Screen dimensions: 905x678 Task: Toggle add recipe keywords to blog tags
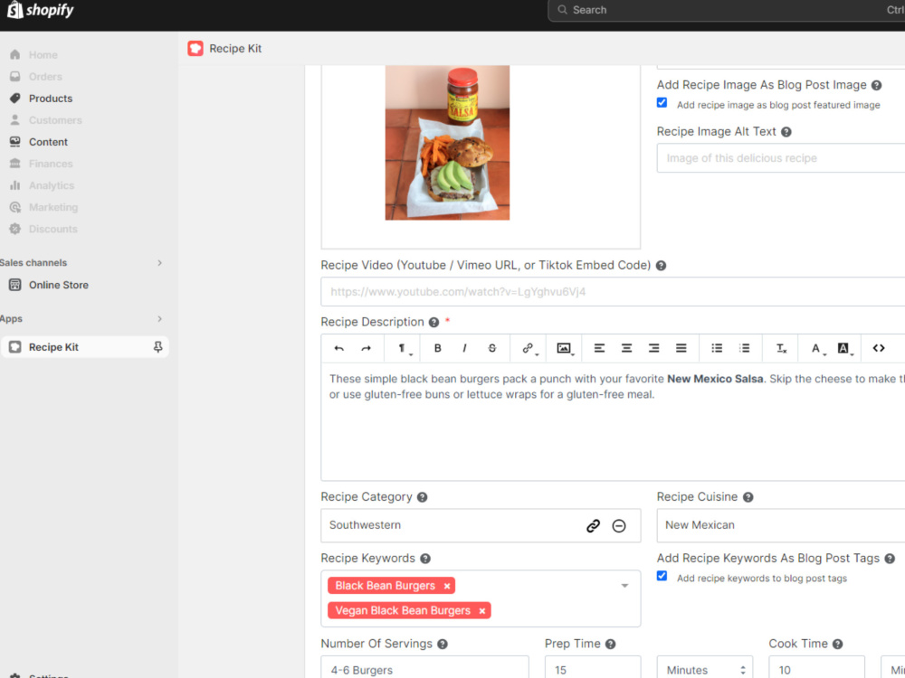tap(662, 576)
